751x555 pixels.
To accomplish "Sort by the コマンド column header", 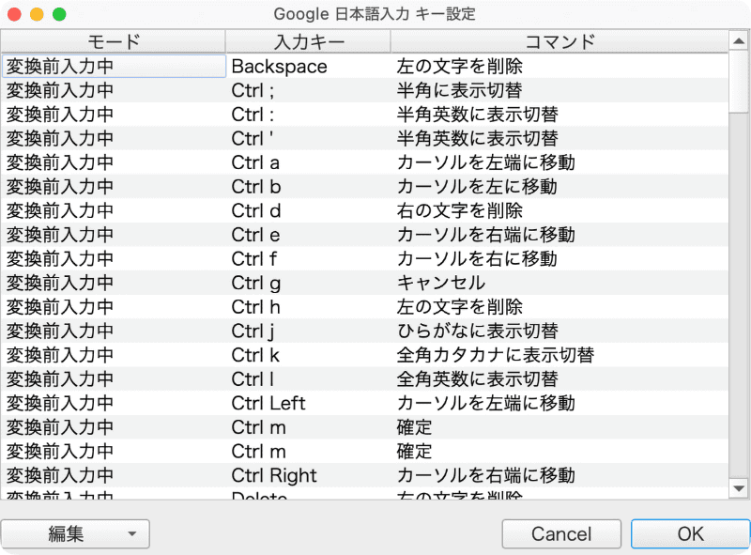I will click(x=559, y=41).
